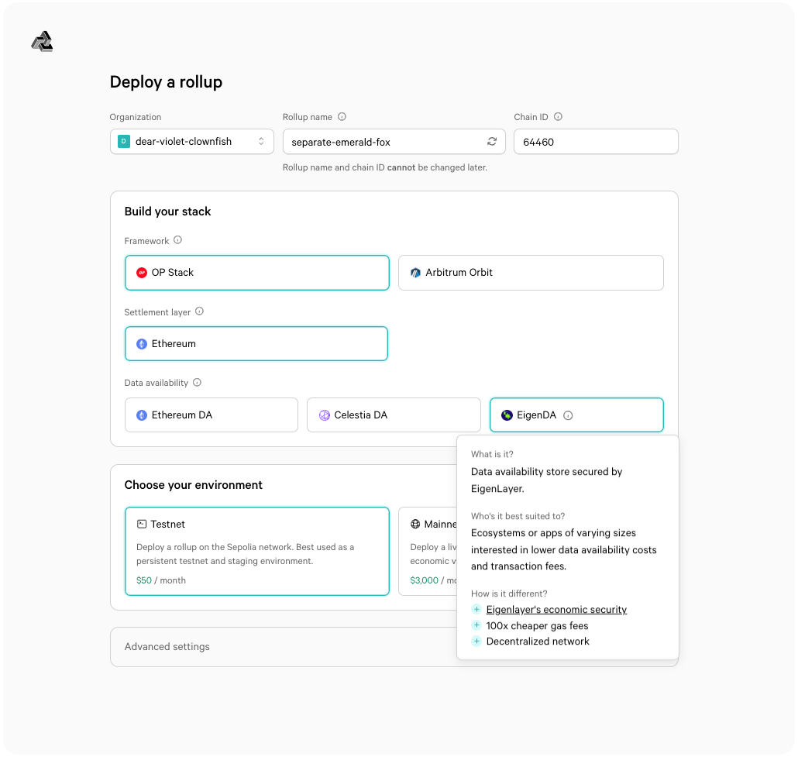The width and height of the screenshot is (798, 757).
Task: Click the Data availability info icon
Action: (x=197, y=382)
